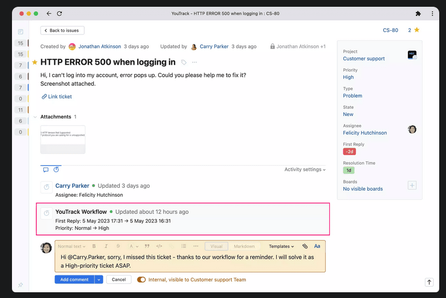Attach a file using the paperclip icon
Viewport: 446px width, 298px height.
[x=305, y=246]
